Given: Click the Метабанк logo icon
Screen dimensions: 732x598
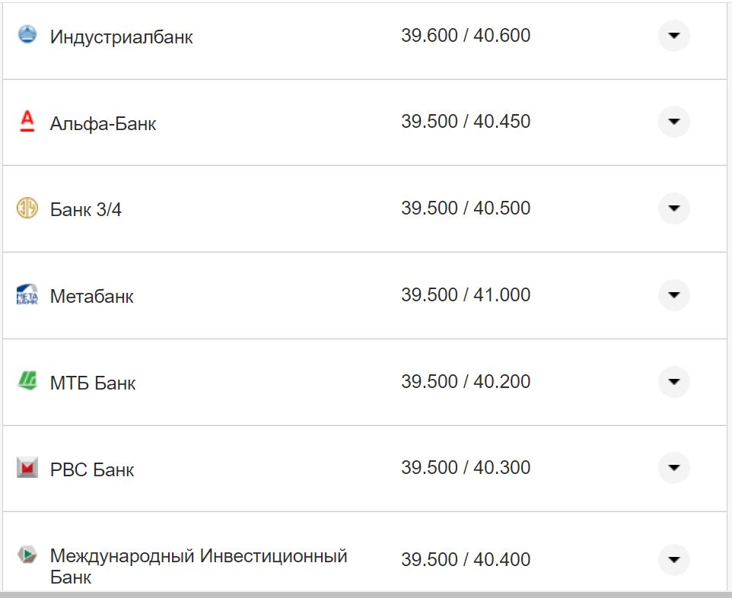Looking at the screenshot, I should [x=27, y=295].
